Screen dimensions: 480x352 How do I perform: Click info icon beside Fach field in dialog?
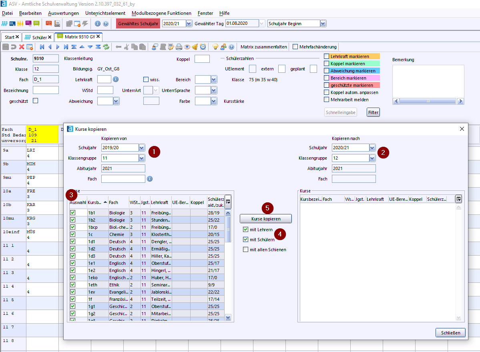[150, 179]
